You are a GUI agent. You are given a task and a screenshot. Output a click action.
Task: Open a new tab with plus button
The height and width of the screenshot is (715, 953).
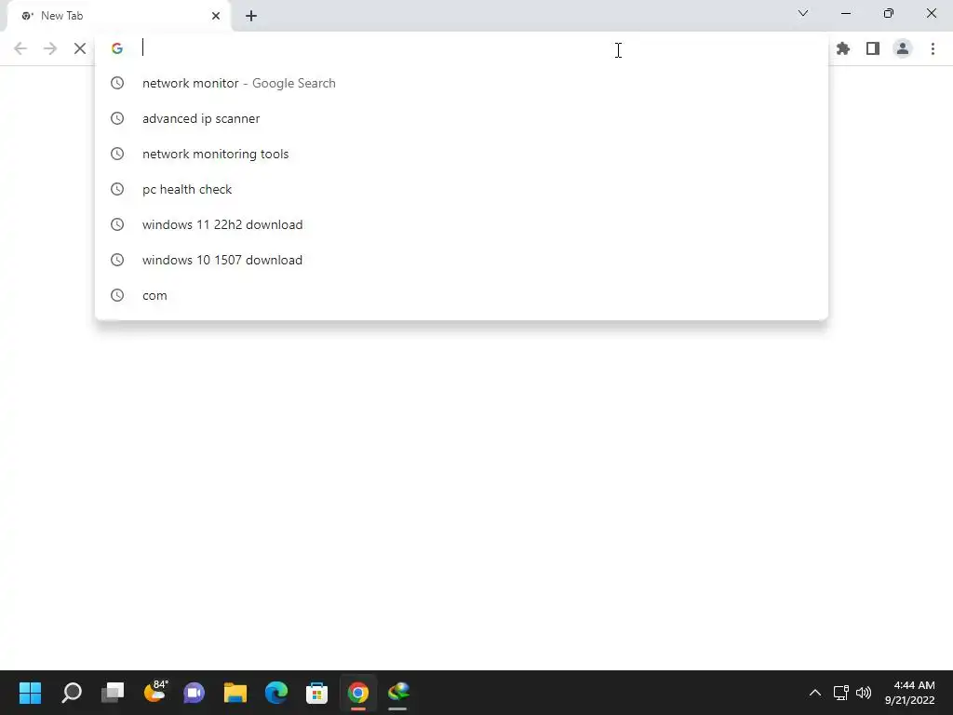pyautogui.click(x=251, y=16)
